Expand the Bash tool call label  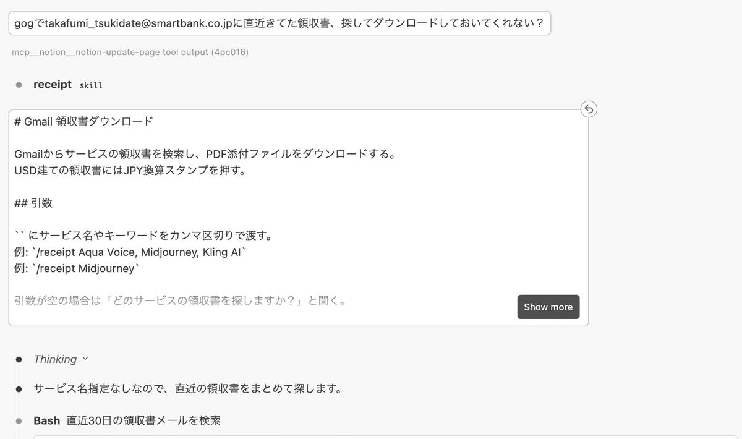47,420
